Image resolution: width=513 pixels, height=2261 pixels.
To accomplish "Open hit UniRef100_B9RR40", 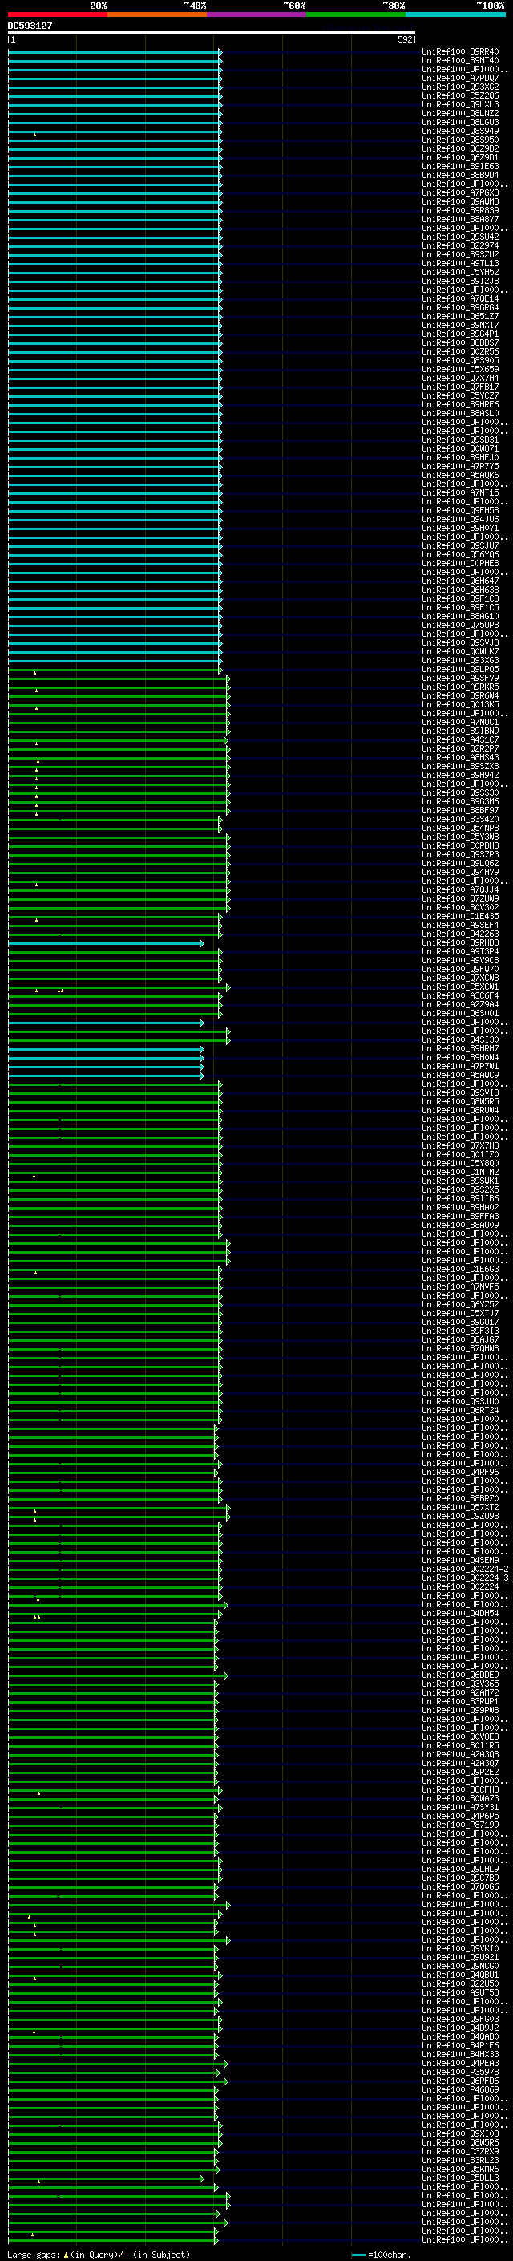I will pos(460,52).
